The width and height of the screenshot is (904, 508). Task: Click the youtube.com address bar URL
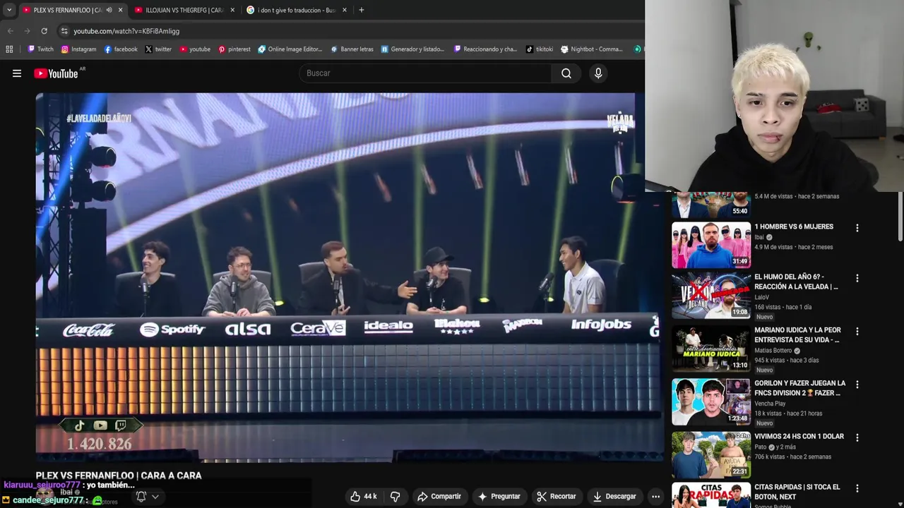pyautogui.click(x=126, y=31)
